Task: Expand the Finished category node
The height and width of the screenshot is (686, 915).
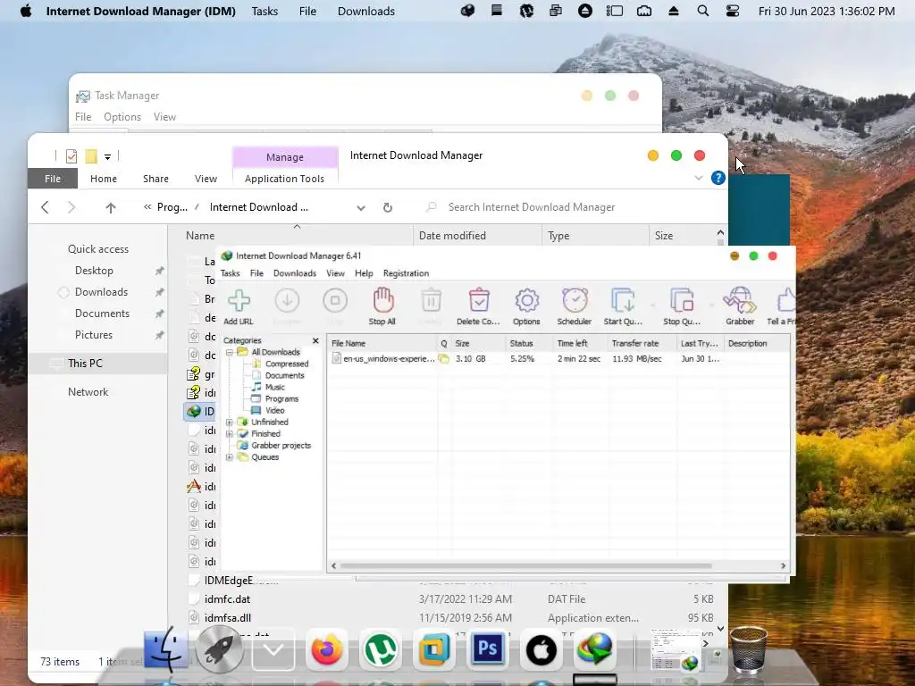Action: tap(230, 434)
